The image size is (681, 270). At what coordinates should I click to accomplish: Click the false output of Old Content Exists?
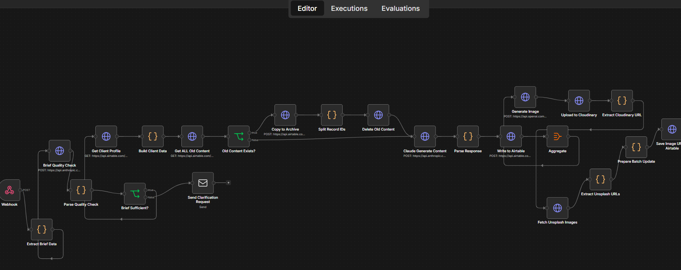pyautogui.click(x=249, y=140)
